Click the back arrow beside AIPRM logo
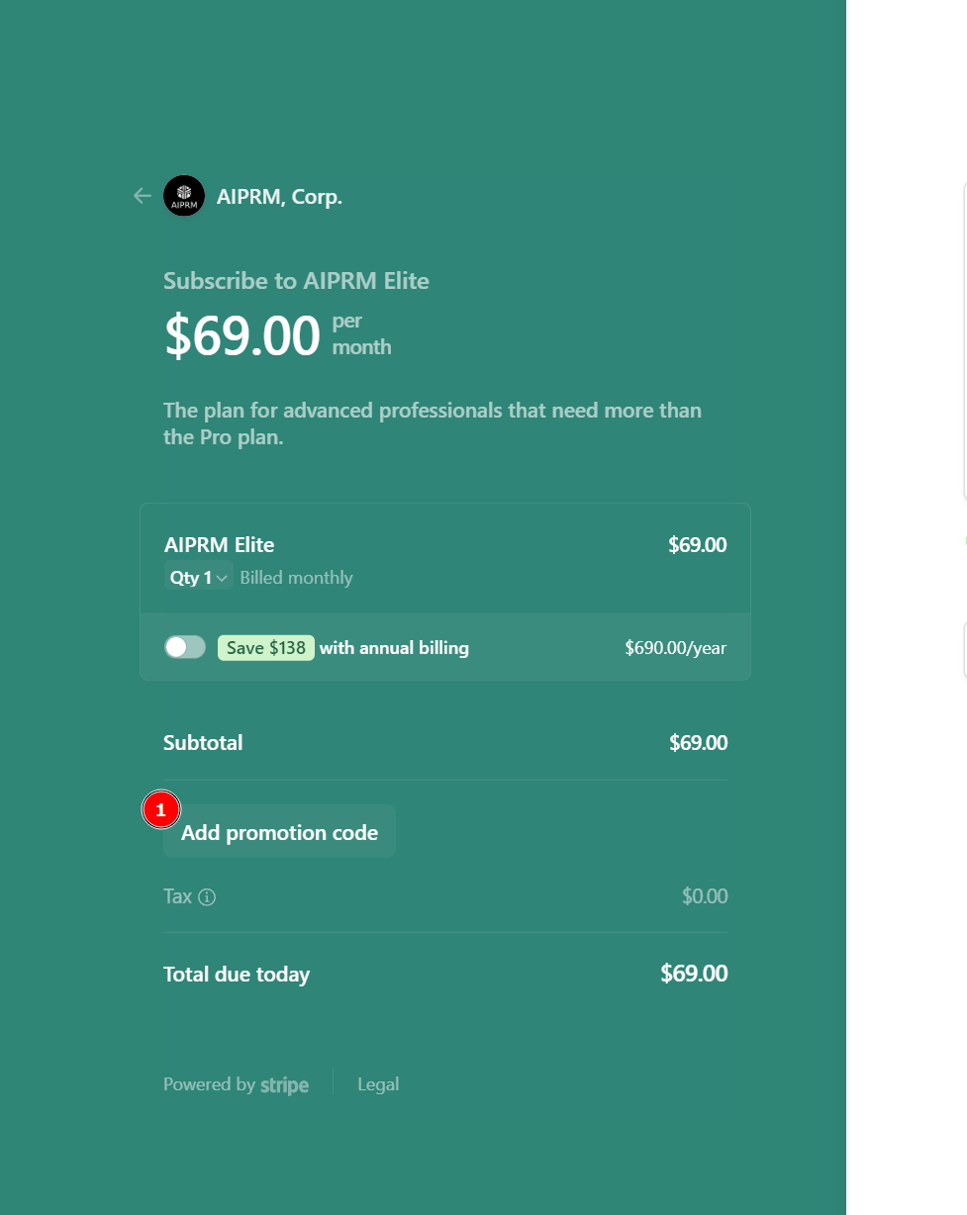The height and width of the screenshot is (1215, 967). [x=143, y=196]
